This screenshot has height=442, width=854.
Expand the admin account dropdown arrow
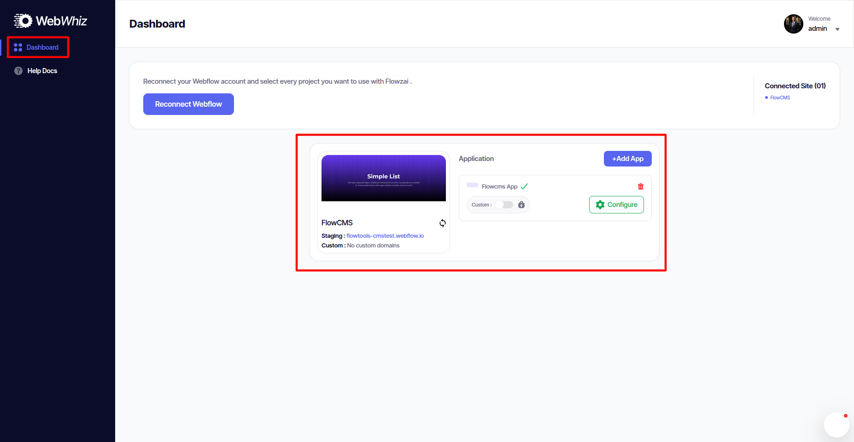point(837,29)
